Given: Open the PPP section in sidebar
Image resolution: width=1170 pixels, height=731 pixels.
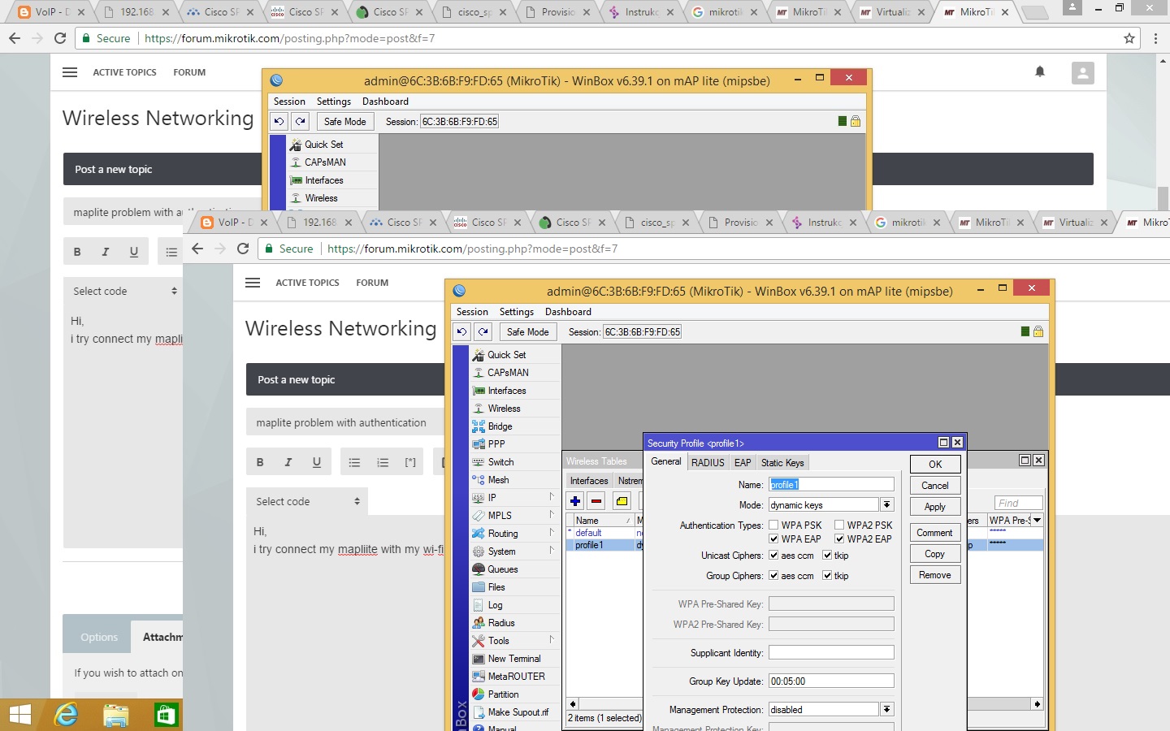Looking at the screenshot, I should click(x=496, y=444).
